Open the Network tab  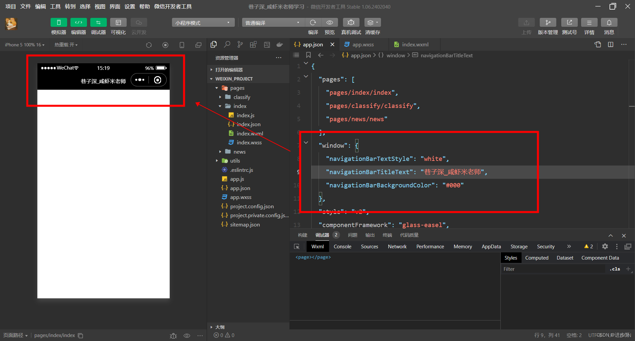pos(397,246)
